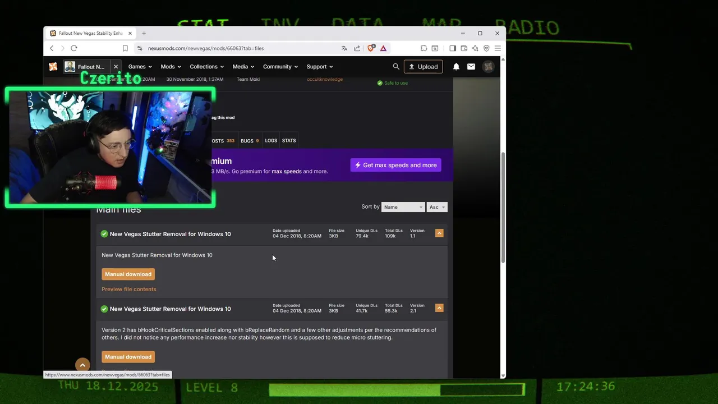Close the Fallout New Vegas Stability tab
Viewport: 718px width, 404px height.
(130, 33)
